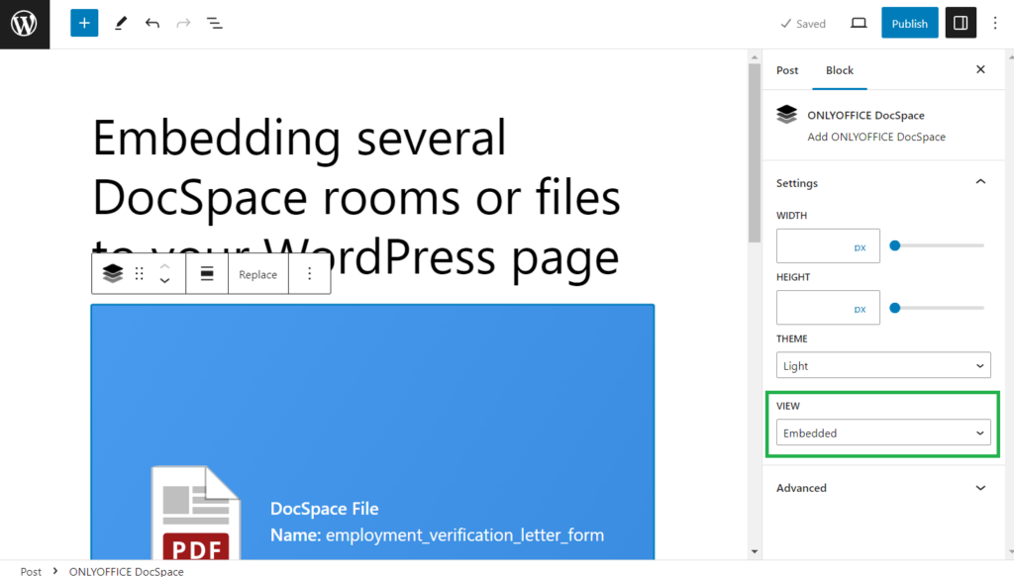Click the redo arrow icon
This screenshot has width=1014, height=577.
[x=183, y=22]
